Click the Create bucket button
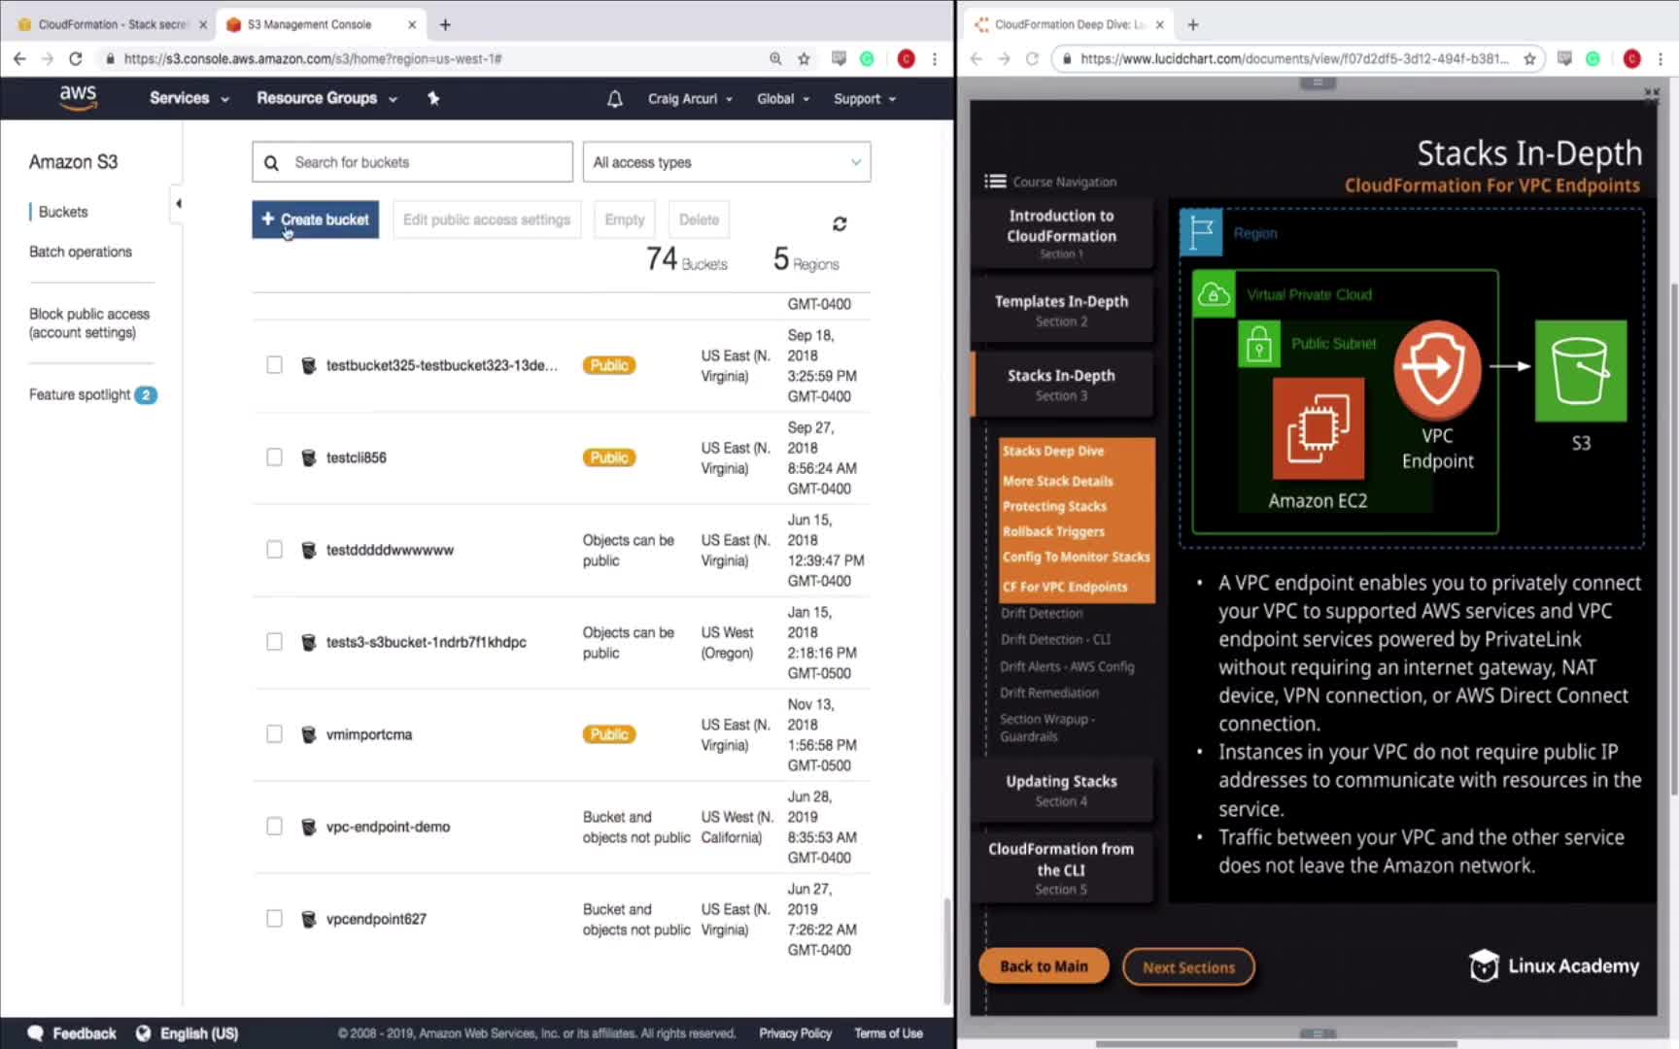The image size is (1679, 1049). (316, 220)
